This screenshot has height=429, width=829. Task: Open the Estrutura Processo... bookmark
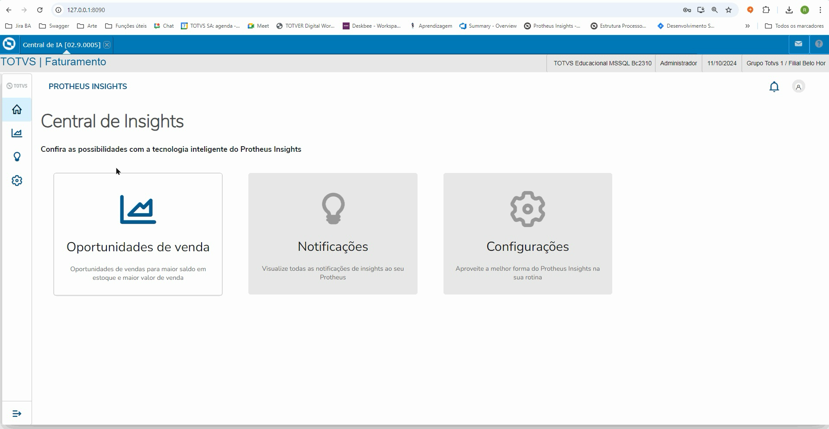point(619,26)
